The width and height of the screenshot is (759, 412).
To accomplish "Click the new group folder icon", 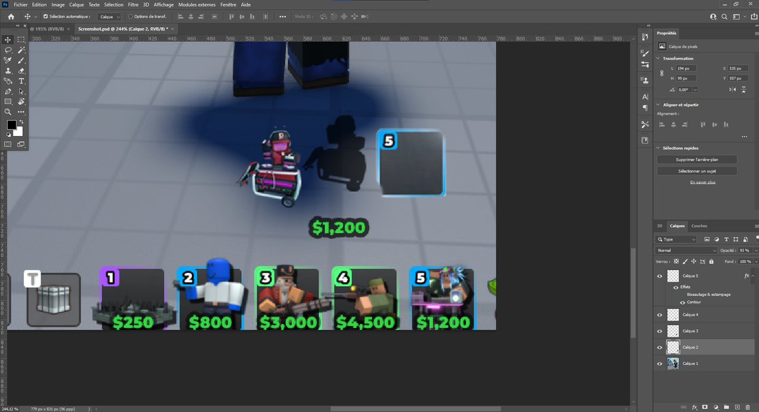I will point(727,408).
